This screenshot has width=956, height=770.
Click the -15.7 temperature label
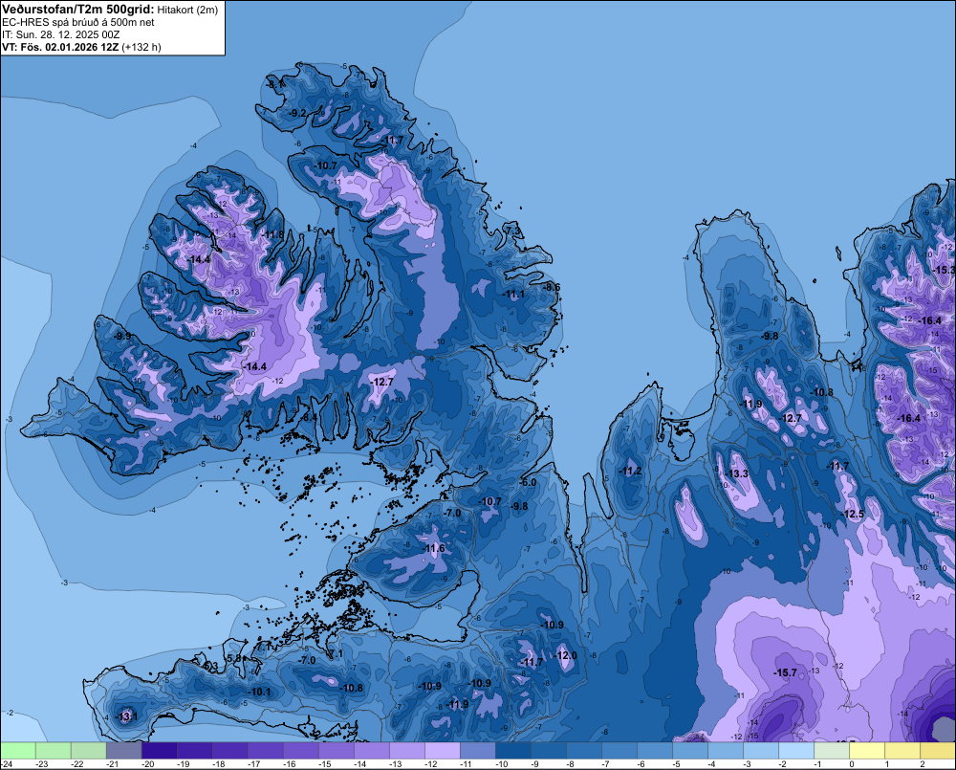pos(785,672)
